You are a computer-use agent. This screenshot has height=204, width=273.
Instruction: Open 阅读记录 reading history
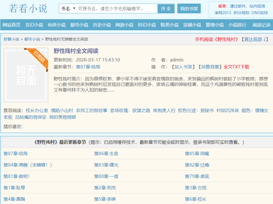[262, 25]
